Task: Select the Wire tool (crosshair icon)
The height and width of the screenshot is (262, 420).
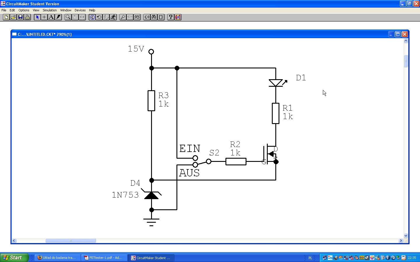Action: [x=44, y=17]
